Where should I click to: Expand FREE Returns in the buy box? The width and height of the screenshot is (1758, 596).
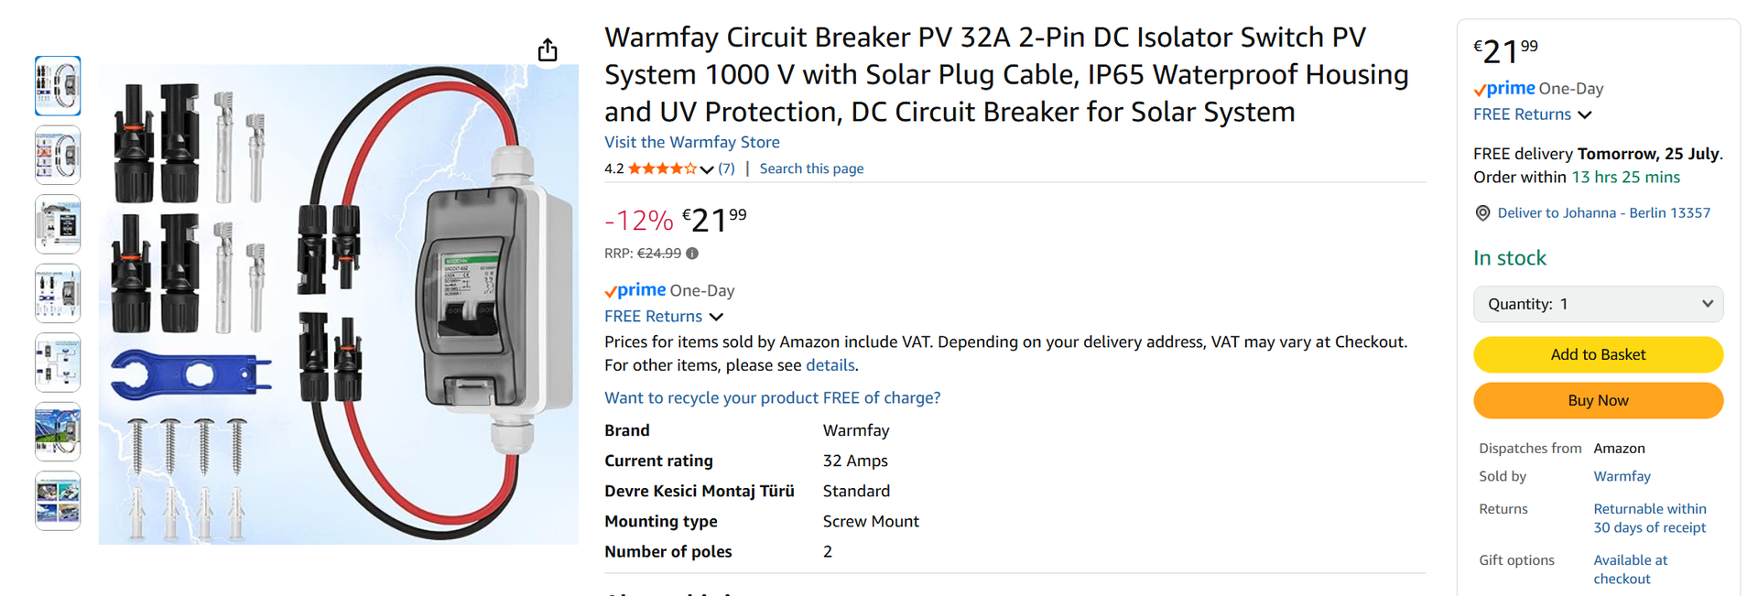(x=1532, y=114)
